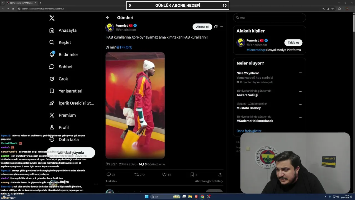
Task: Open browser extensions puzzle icon
Action: coord(339,9)
